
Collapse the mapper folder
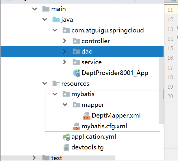click(x=65, y=105)
